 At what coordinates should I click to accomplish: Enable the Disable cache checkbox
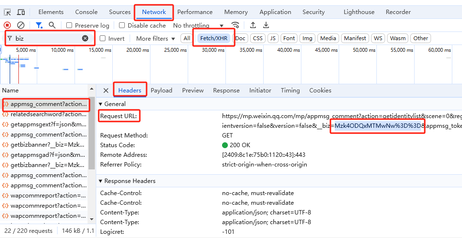pyautogui.click(x=122, y=25)
